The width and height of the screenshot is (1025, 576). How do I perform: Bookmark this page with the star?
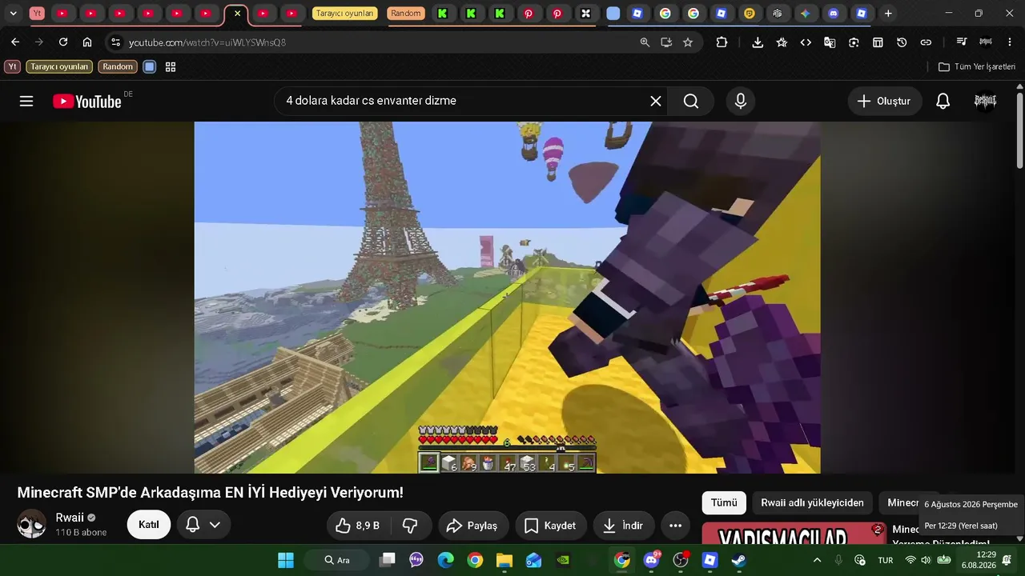pyautogui.click(x=688, y=42)
